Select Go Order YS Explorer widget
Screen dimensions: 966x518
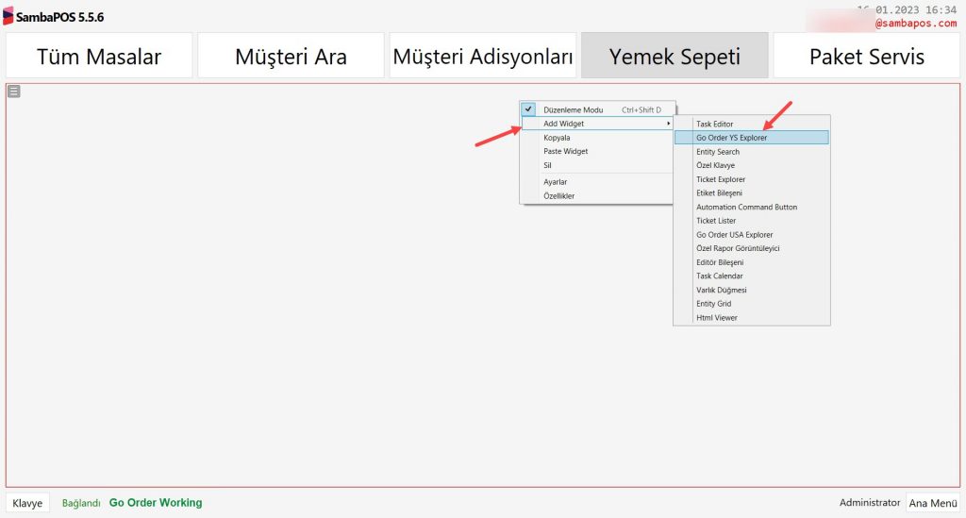731,138
